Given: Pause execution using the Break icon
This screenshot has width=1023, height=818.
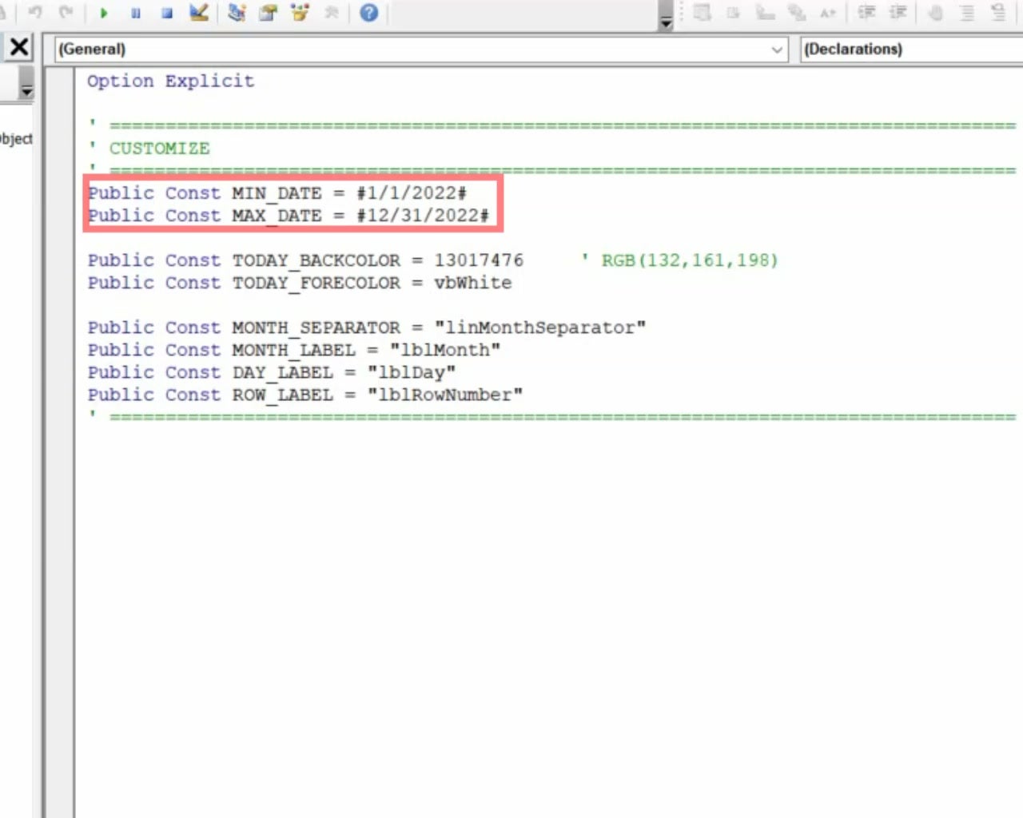Looking at the screenshot, I should pyautogui.click(x=136, y=13).
